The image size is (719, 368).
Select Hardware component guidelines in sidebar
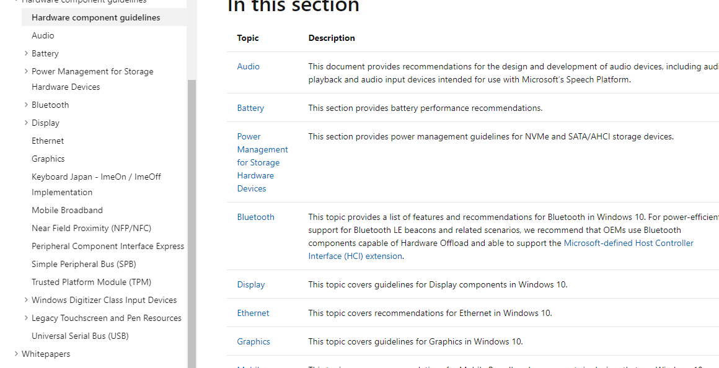pyautogui.click(x=95, y=17)
